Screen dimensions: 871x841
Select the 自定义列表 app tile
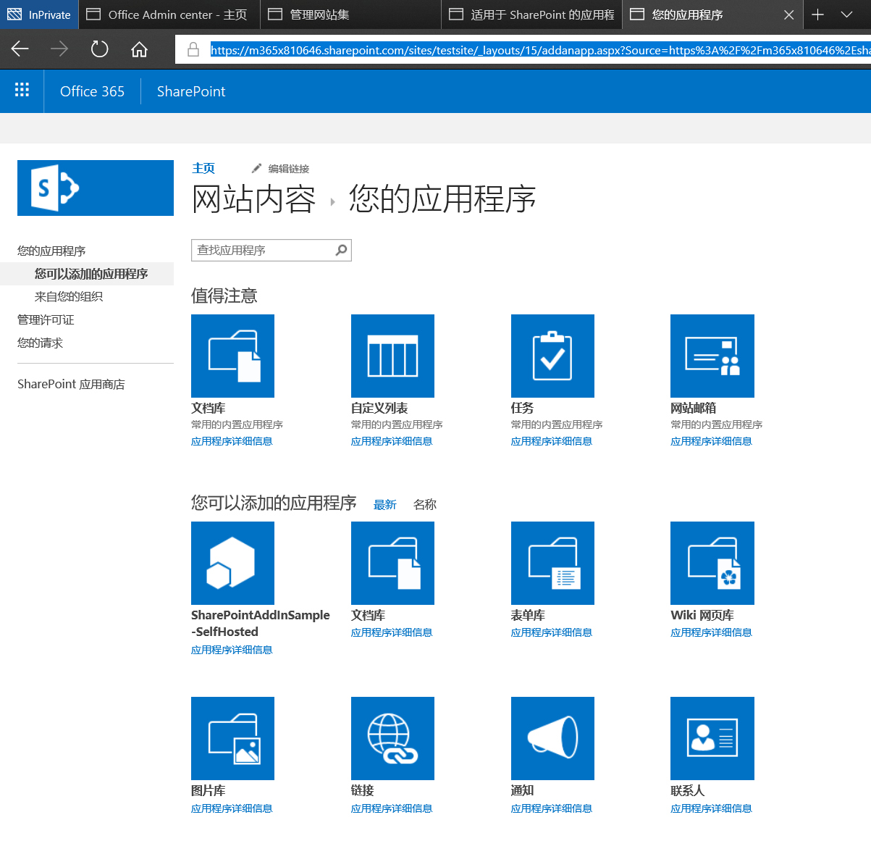(392, 356)
